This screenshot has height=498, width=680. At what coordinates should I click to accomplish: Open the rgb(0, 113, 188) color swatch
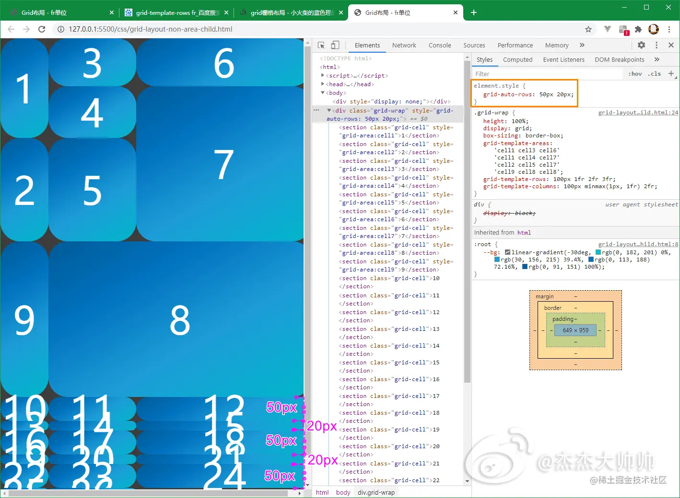click(591, 260)
